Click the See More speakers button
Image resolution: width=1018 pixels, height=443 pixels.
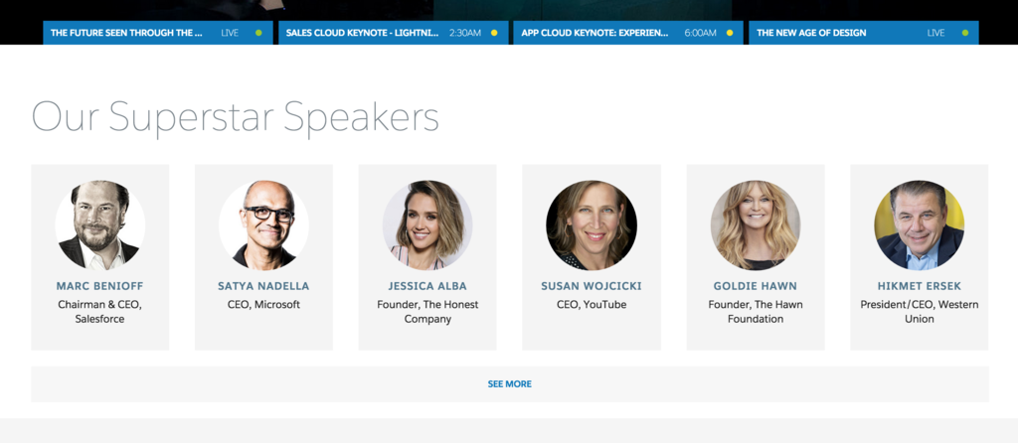(x=510, y=384)
